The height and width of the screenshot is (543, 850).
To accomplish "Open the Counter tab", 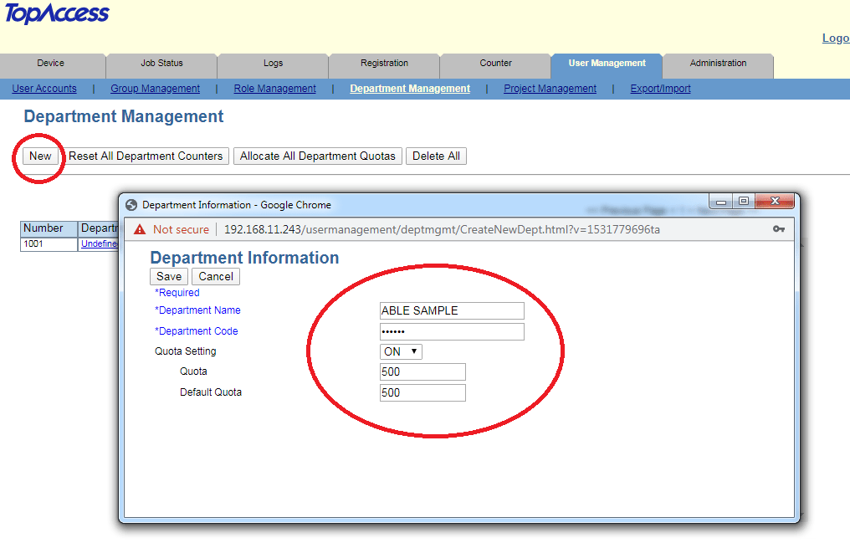I will point(494,63).
